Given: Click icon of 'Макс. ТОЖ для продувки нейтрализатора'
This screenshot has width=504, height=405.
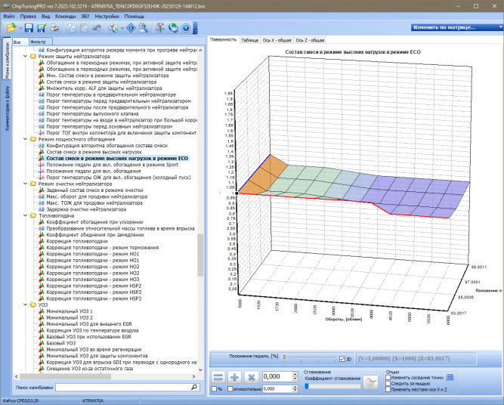Looking at the screenshot, I should [x=41, y=202].
